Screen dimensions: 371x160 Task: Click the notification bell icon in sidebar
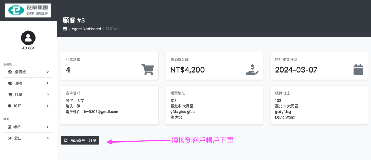coord(10,106)
